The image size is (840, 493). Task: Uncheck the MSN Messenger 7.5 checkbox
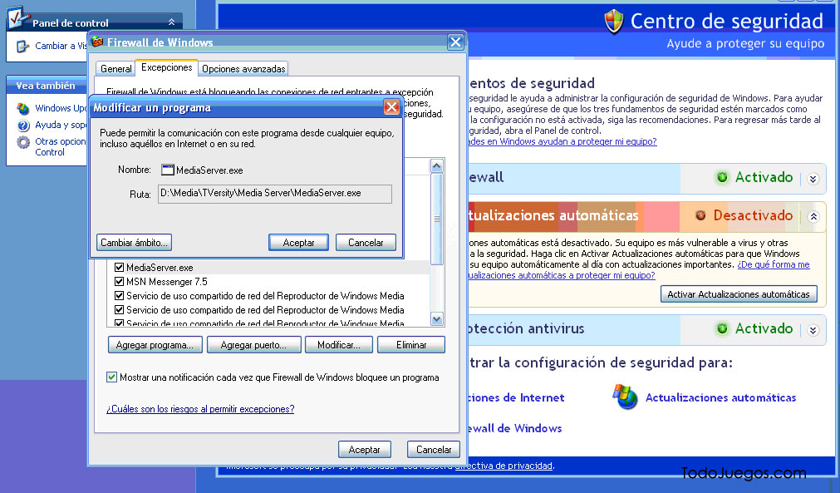tap(120, 281)
